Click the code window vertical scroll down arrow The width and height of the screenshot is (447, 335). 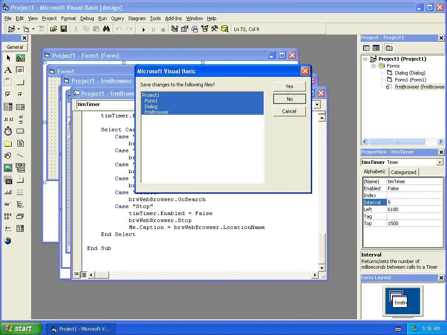pyautogui.click(x=322, y=268)
